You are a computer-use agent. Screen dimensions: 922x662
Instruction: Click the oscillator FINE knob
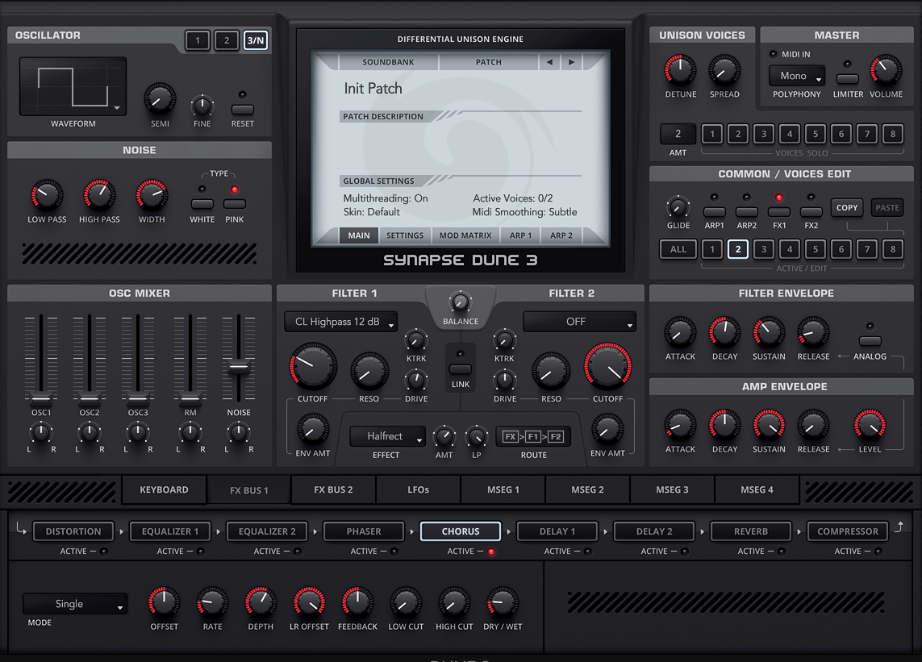202,106
